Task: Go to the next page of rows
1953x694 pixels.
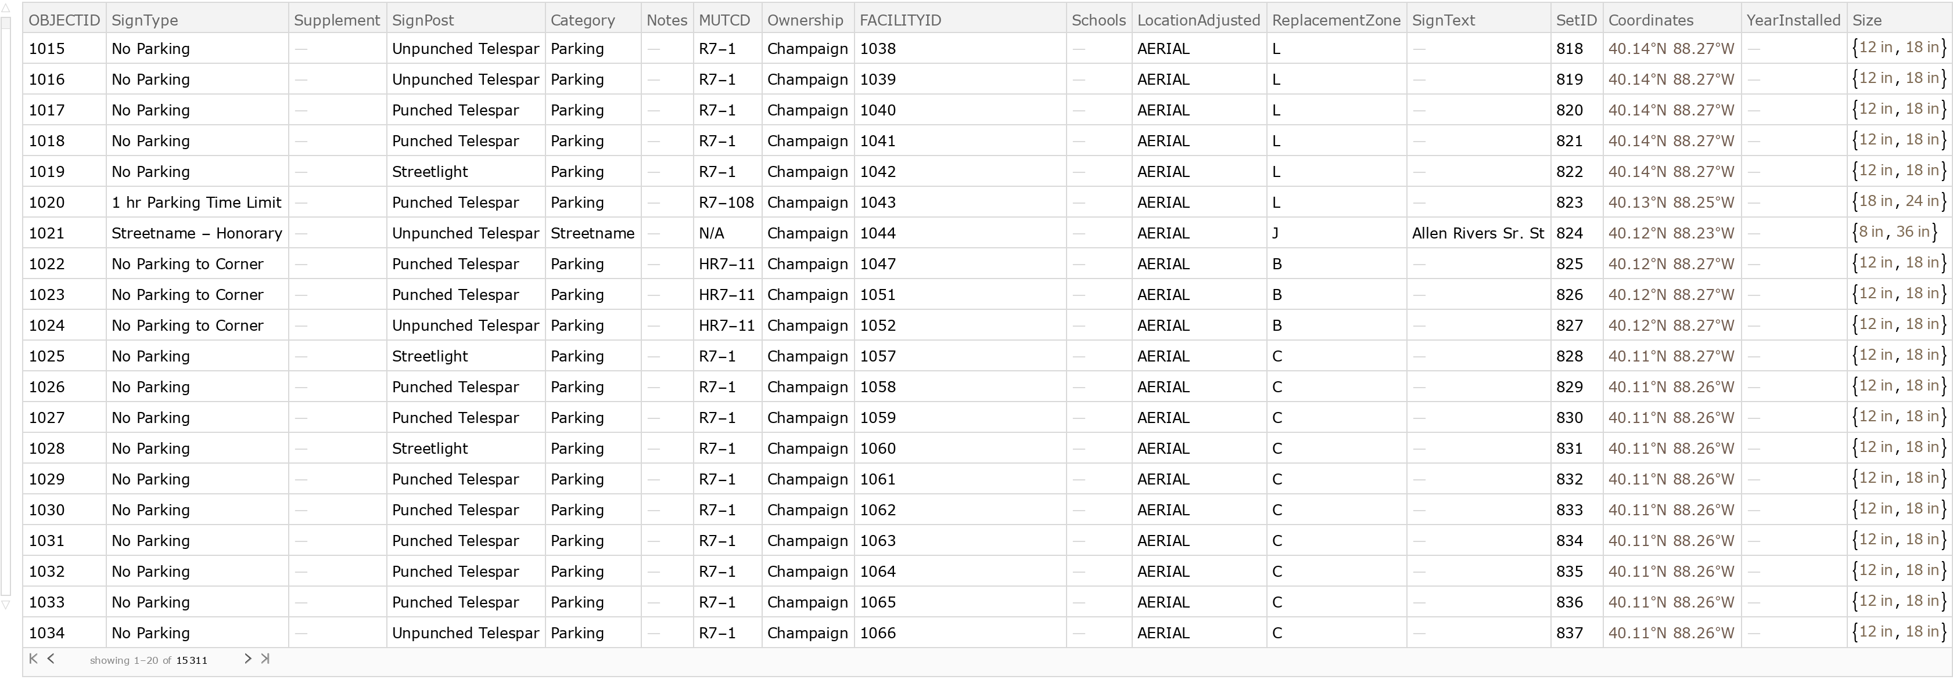Action: 247,659
